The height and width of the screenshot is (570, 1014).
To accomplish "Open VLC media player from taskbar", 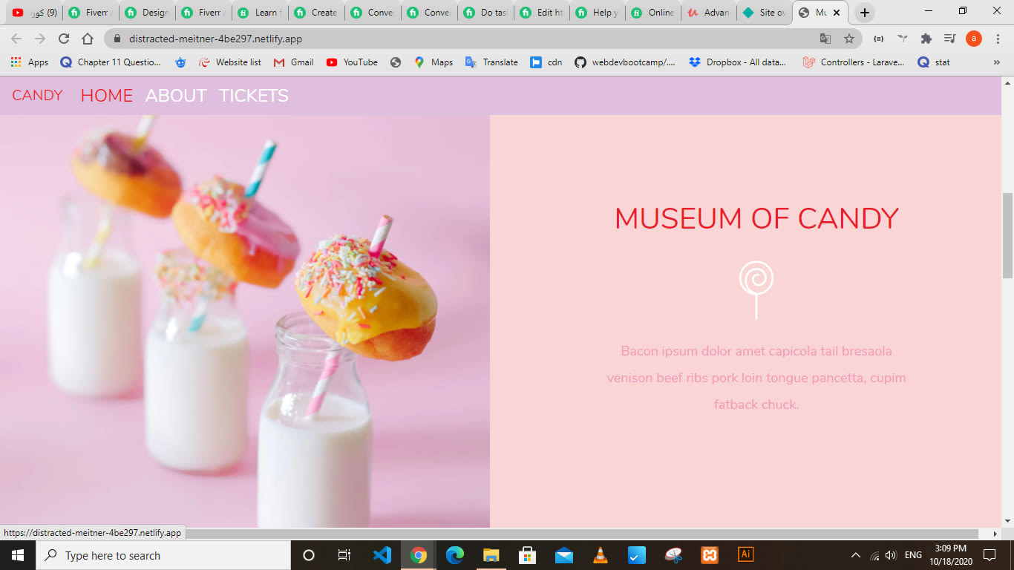I will (601, 555).
